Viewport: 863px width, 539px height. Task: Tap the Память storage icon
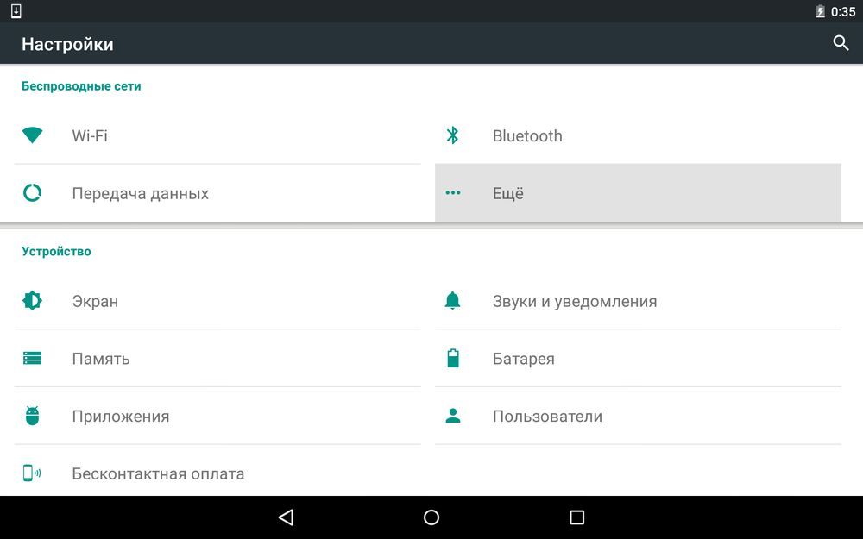point(32,359)
